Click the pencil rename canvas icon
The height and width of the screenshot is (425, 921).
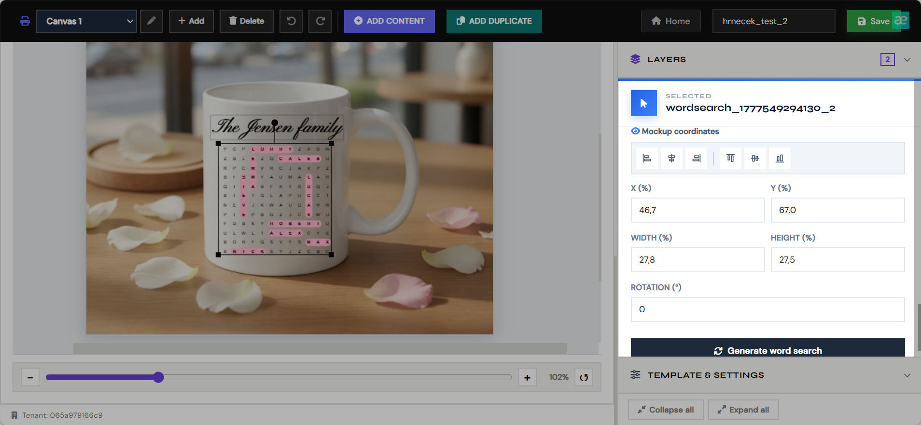coord(152,21)
